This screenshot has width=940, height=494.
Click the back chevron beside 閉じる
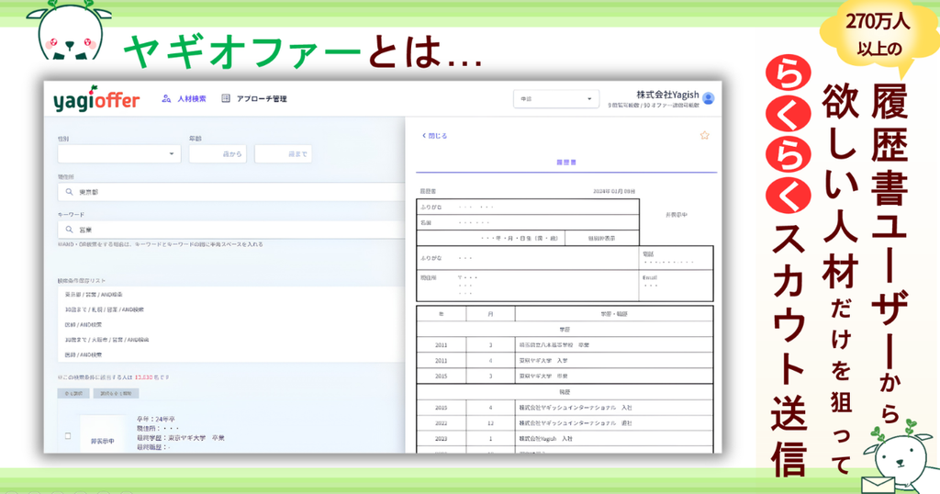point(424,136)
